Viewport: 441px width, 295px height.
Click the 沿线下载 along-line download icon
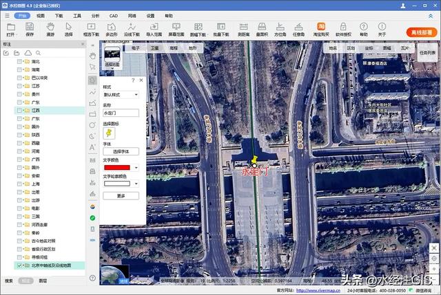[x=132, y=27]
